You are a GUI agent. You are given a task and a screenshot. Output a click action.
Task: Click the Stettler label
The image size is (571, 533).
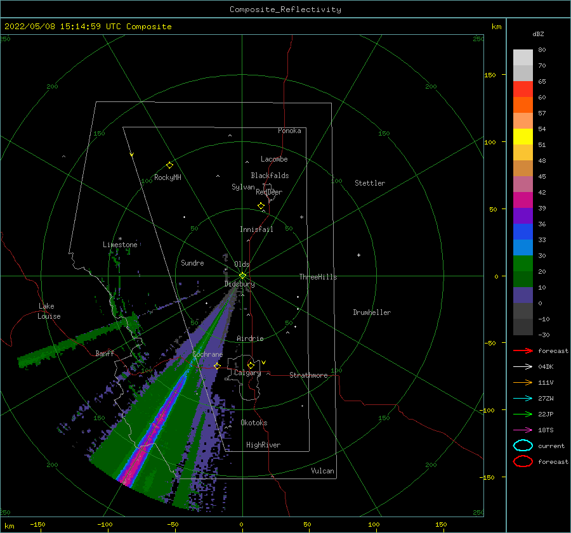point(370,183)
